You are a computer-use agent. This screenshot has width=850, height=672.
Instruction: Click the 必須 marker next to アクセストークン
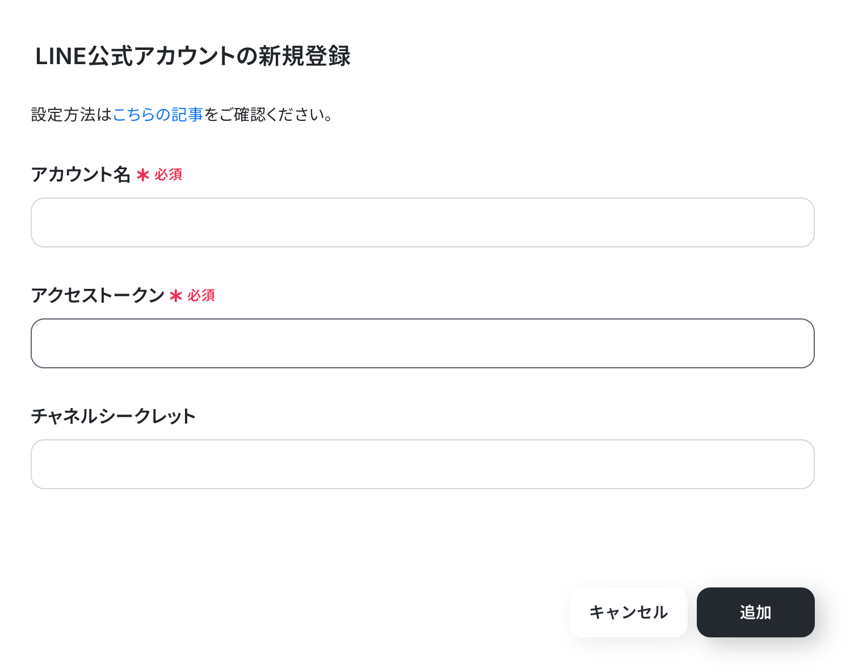201,296
